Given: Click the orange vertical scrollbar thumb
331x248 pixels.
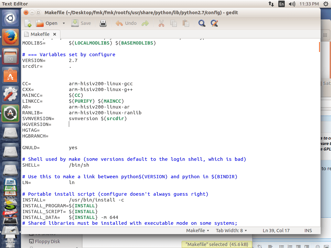Looking at the screenshot, I should pos(319,47).
